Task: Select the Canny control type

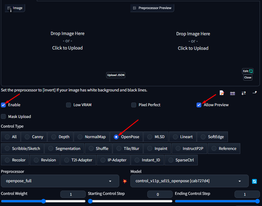Action: coord(34,137)
